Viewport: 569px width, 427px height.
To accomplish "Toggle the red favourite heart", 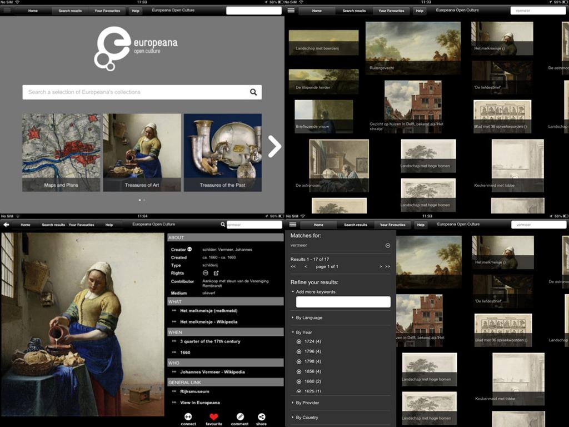I will [214, 417].
